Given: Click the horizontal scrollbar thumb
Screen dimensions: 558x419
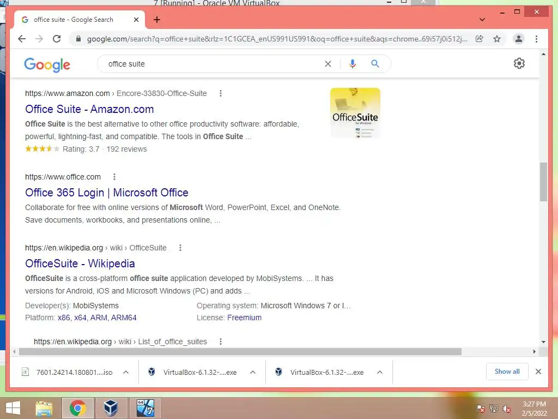Looking at the screenshot, I should [240, 352].
